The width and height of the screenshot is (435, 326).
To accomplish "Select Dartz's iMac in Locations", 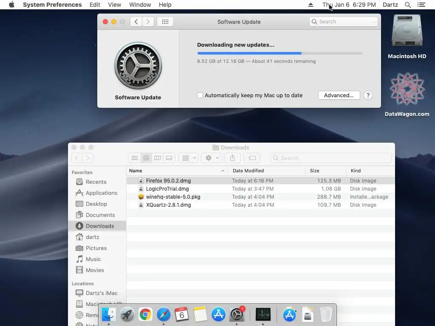I will 97,293.
